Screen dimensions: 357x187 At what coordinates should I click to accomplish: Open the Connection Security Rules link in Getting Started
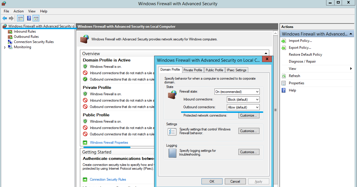(108, 179)
